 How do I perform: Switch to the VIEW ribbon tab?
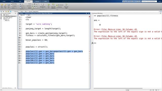46,1
